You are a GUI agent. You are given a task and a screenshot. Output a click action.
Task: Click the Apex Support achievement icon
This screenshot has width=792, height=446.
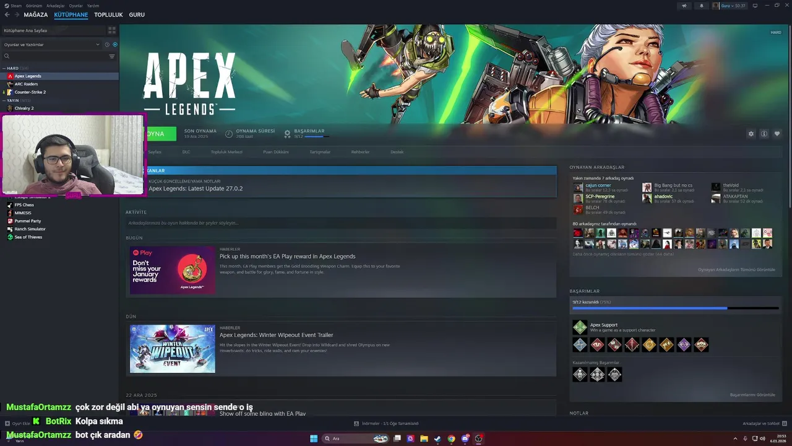tap(580, 327)
